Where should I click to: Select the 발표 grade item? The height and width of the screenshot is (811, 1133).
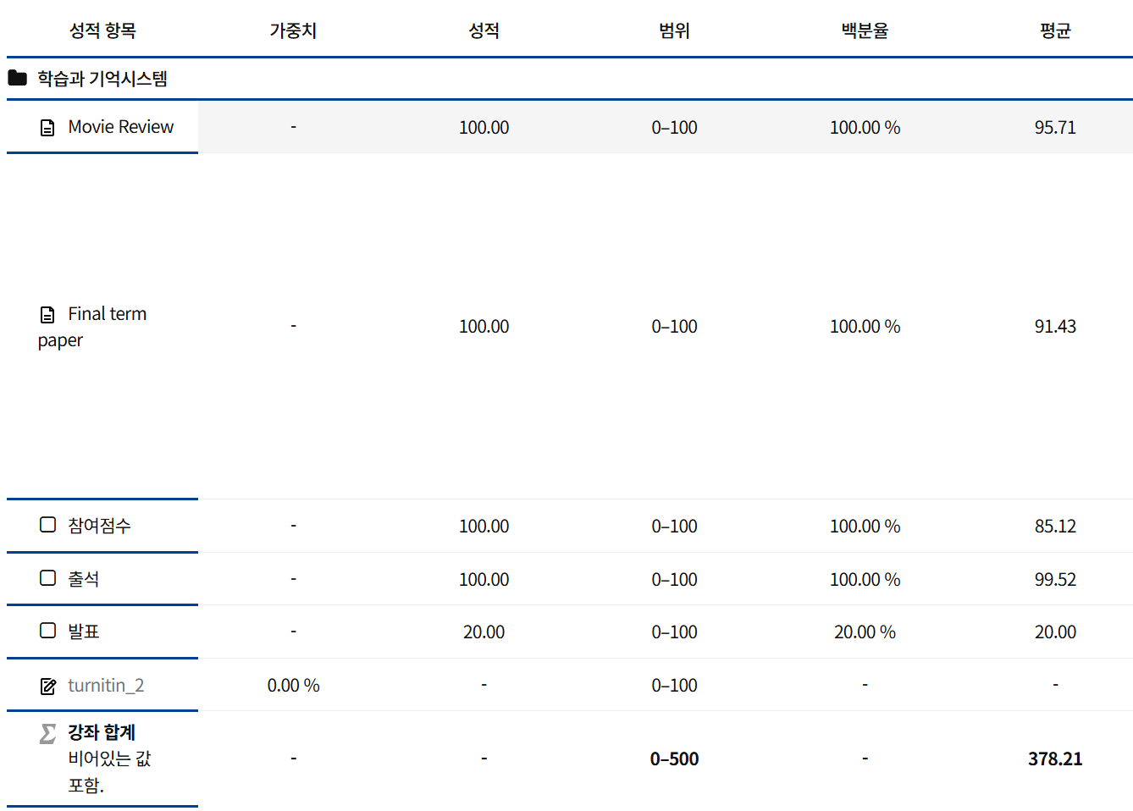[x=84, y=632]
